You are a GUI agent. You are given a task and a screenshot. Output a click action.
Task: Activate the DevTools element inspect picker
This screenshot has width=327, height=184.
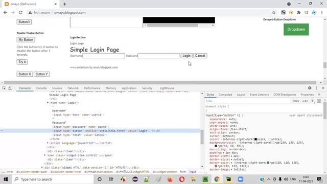tap(4, 88)
